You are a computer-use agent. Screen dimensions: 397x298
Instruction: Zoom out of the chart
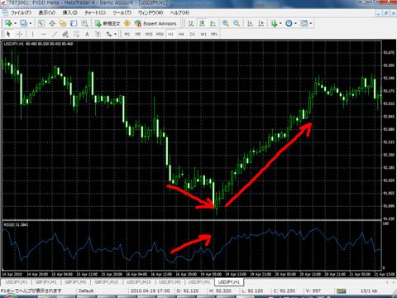tap(237, 23)
